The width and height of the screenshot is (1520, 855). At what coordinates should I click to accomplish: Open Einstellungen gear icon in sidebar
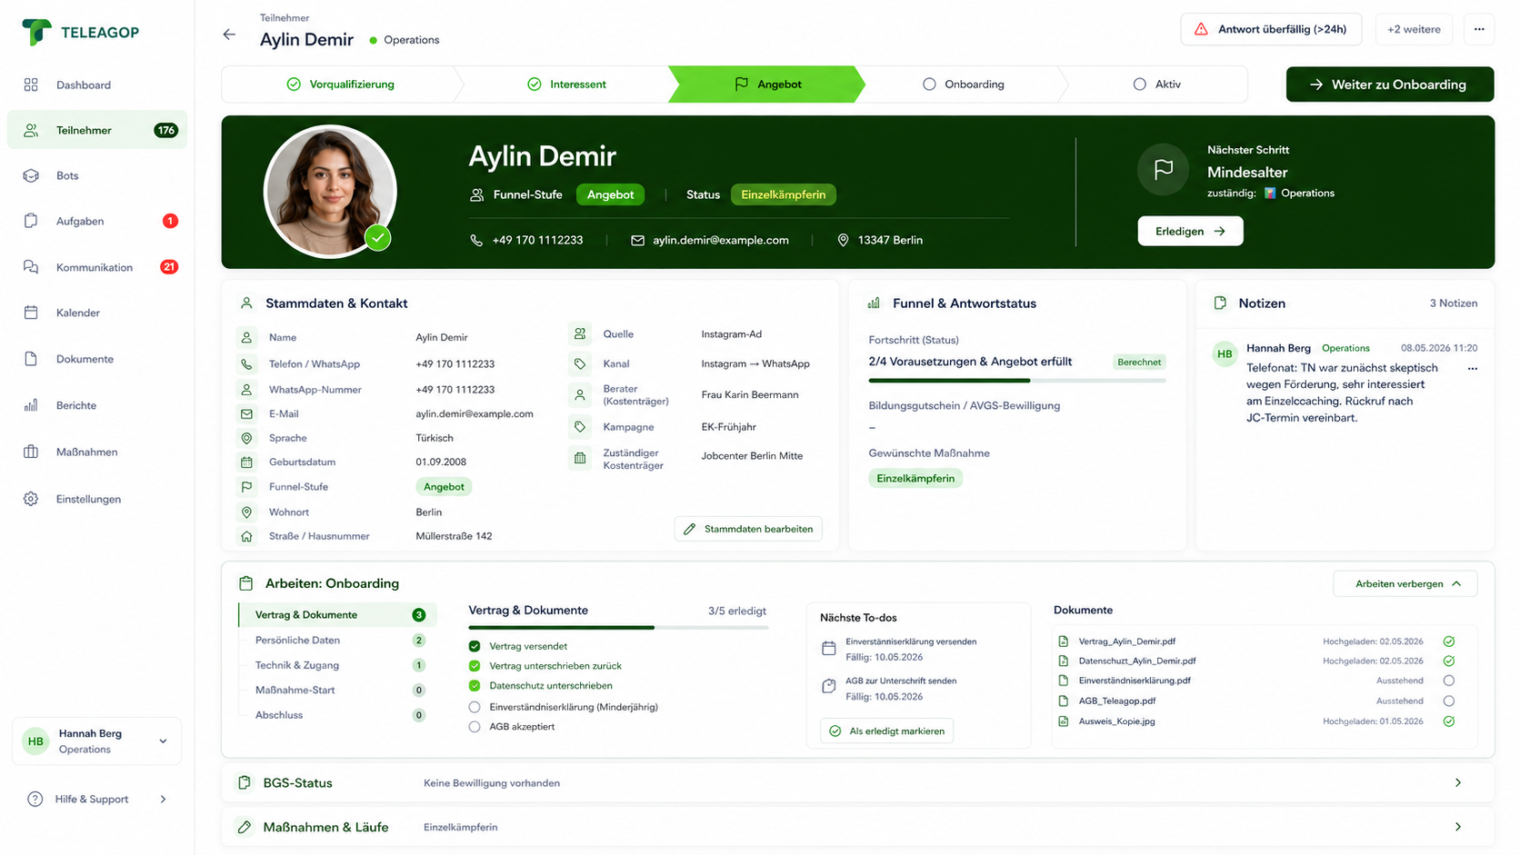31,499
